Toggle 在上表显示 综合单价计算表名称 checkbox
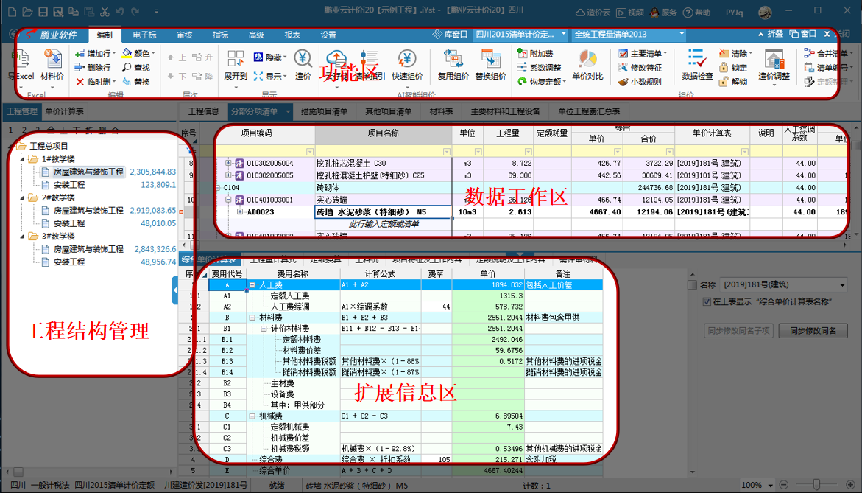This screenshot has width=862, height=493. 707,301
